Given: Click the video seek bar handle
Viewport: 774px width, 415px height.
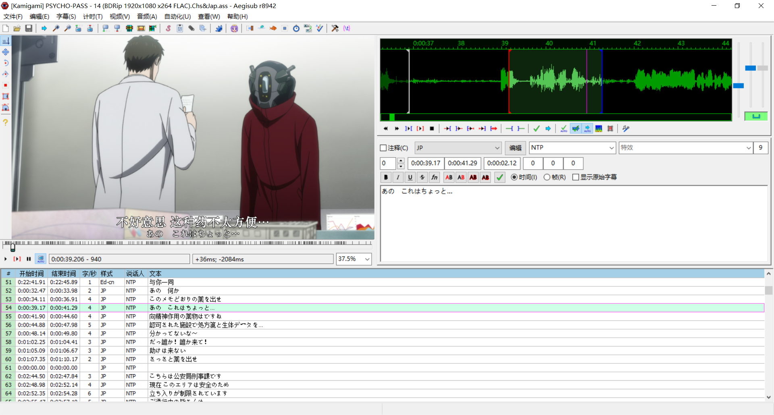Looking at the screenshot, I should pos(13,247).
